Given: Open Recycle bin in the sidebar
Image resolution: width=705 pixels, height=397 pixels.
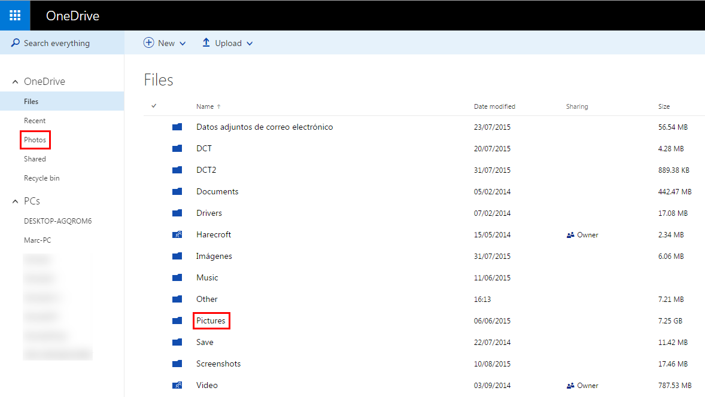Looking at the screenshot, I should (x=41, y=178).
